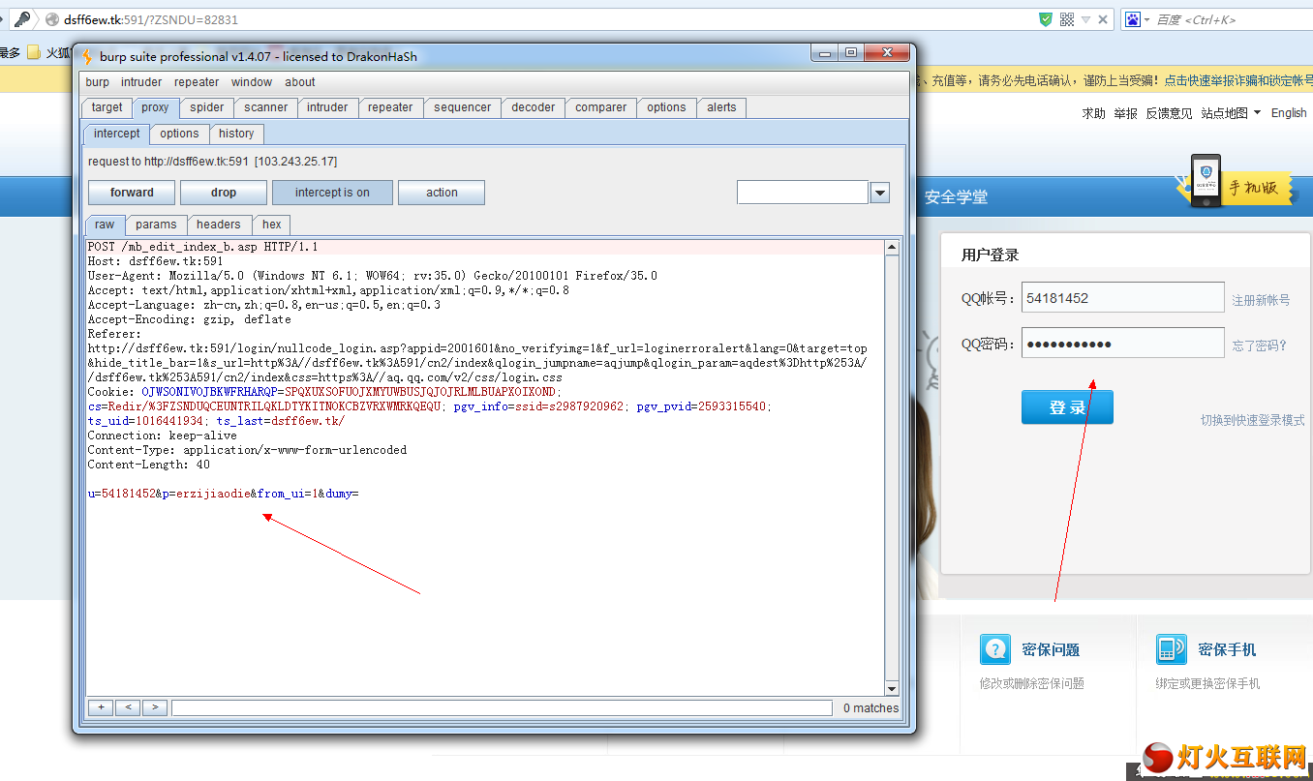Switch to the repeater tool tab
Viewport: 1313px width, 781px height.
coord(390,107)
